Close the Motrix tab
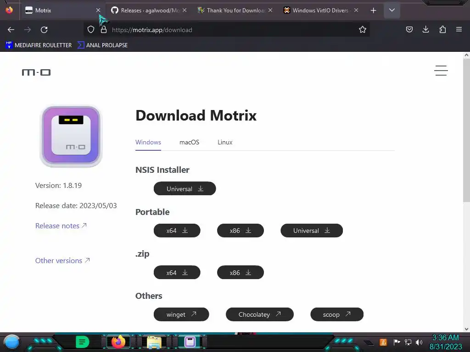470x352 pixels. 98,11
